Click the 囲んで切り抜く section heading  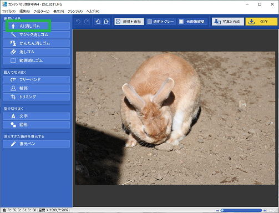pos(15,73)
